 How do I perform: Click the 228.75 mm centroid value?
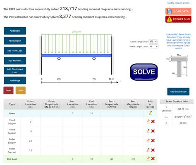[184, 109]
